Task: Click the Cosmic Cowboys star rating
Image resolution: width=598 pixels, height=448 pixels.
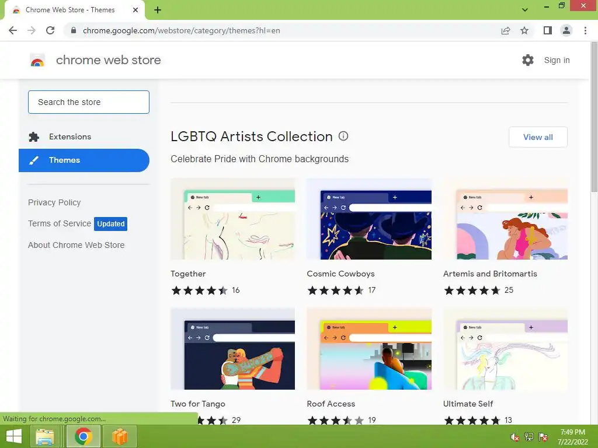Action: pyautogui.click(x=336, y=290)
